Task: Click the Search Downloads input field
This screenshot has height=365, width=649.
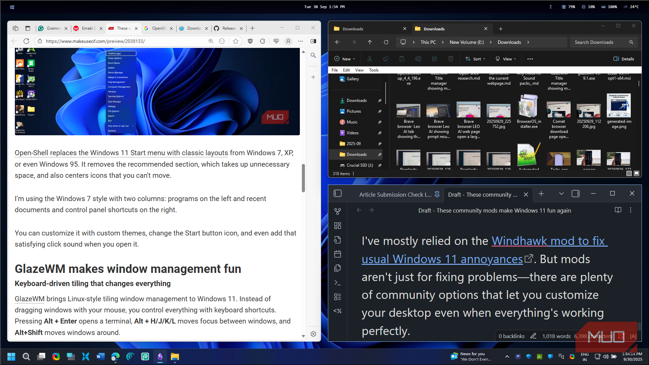Action: coord(600,42)
